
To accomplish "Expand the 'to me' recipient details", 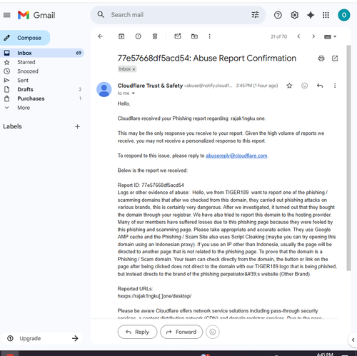I will pyautogui.click(x=134, y=93).
